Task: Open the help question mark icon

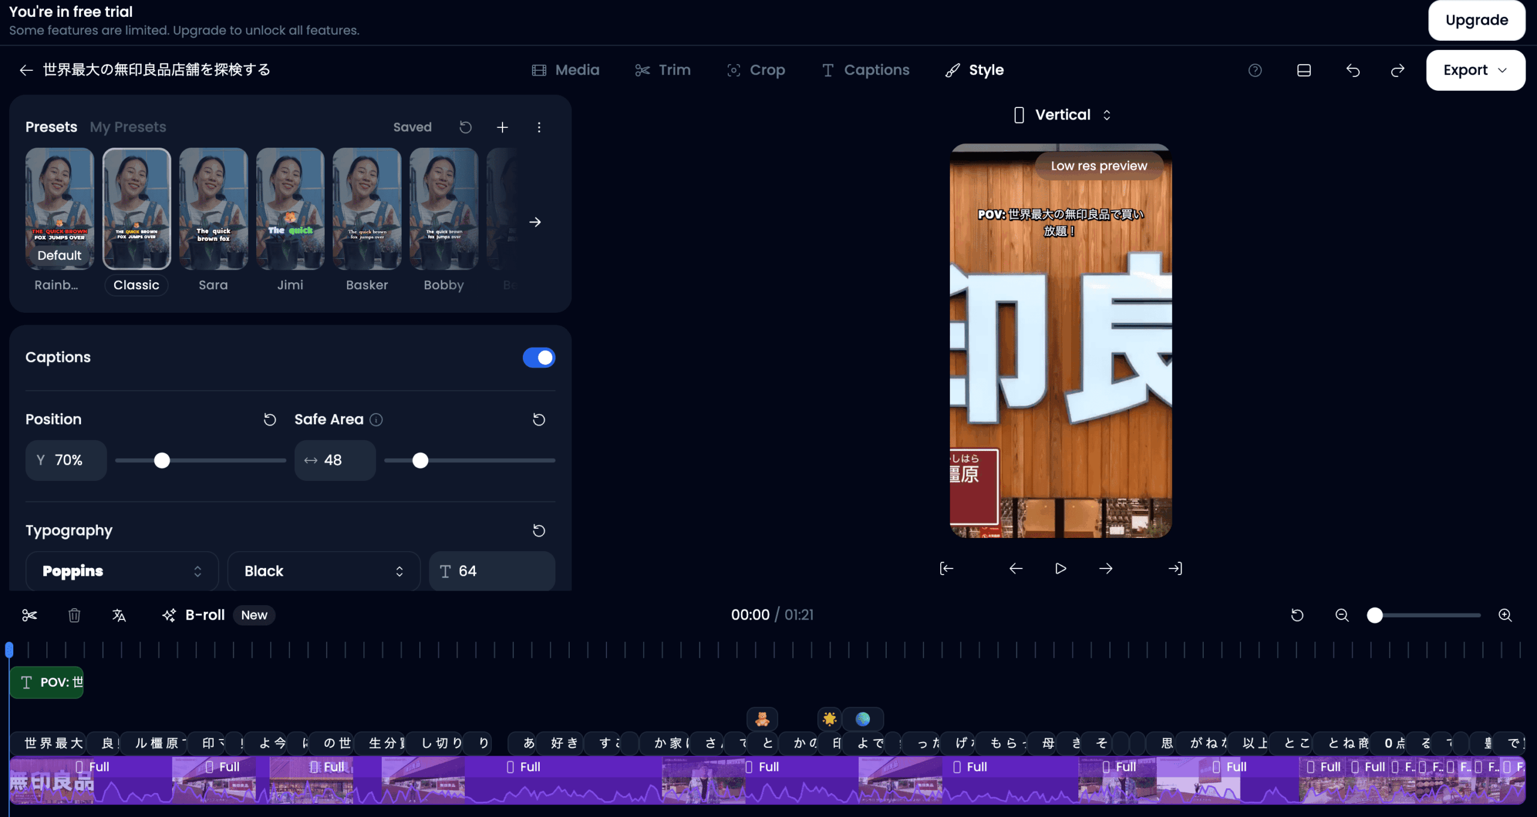Action: click(x=1255, y=70)
